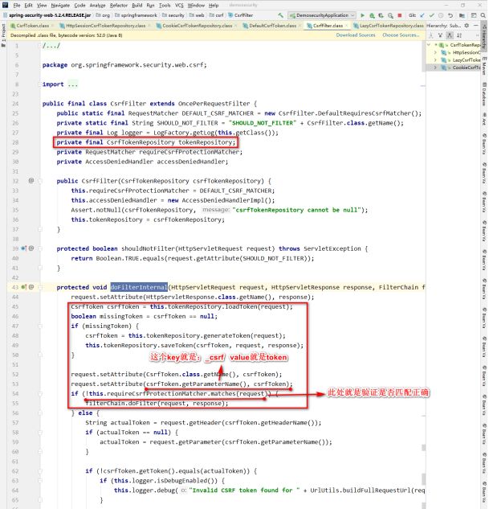
Task: Run with coverage icon
Action: pos(381,15)
